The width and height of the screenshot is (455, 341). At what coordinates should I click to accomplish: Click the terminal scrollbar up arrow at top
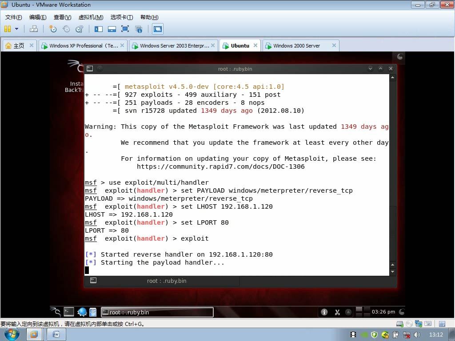pyautogui.click(x=393, y=77)
